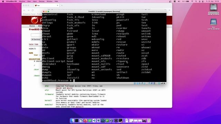The image size is (221, 124).
Task: Open the Trash in the Dock
Action: pos(149,121)
